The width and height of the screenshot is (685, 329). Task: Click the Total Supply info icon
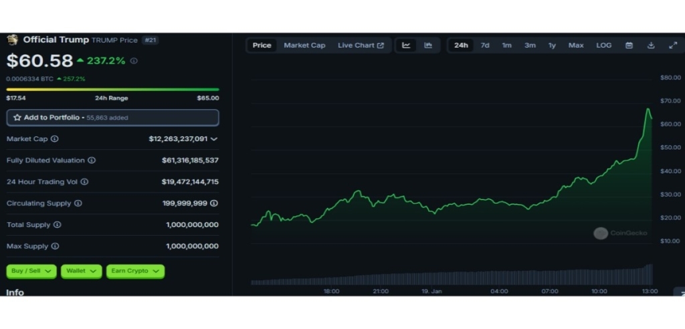coord(58,225)
